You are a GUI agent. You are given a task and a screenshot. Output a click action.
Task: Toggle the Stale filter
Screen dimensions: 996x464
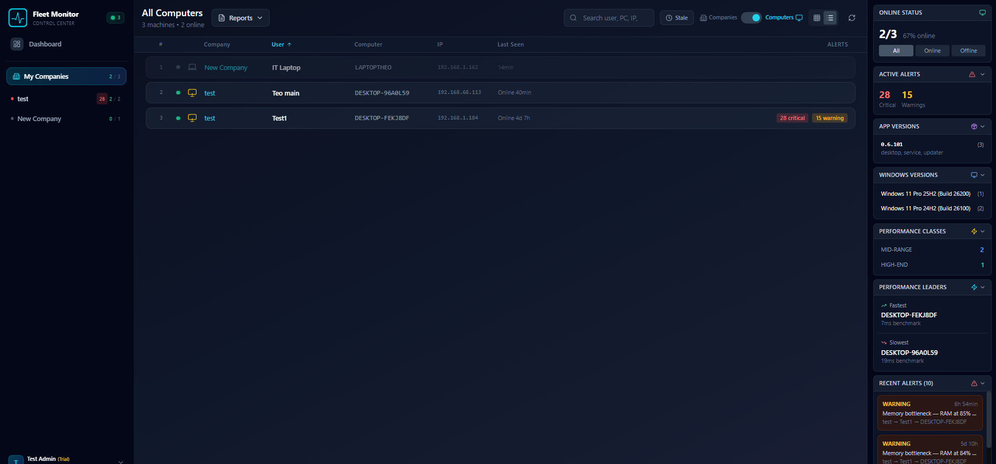point(677,18)
